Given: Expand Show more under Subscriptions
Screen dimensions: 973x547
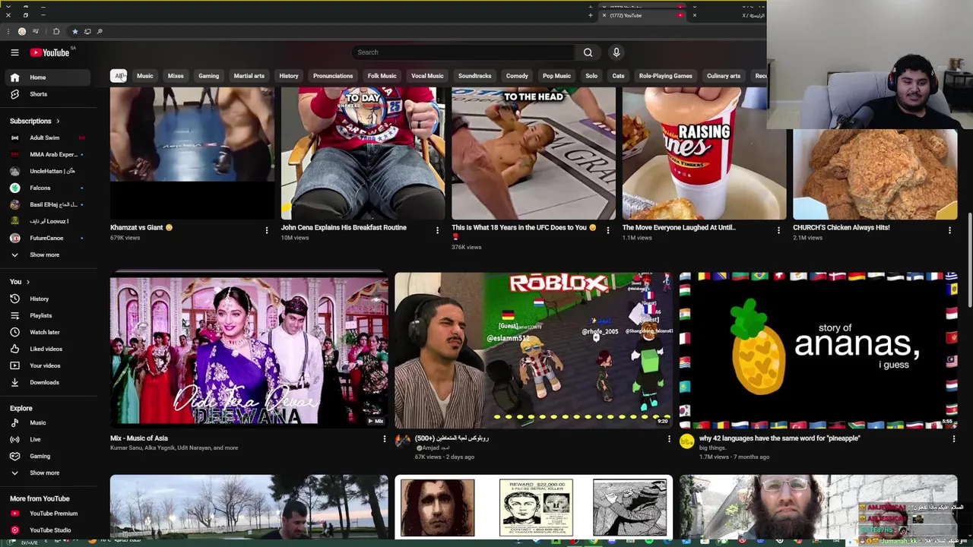Looking at the screenshot, I should coord(49,255).
